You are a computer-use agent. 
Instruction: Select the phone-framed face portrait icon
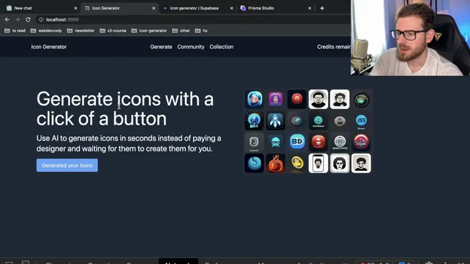[318, 163]
